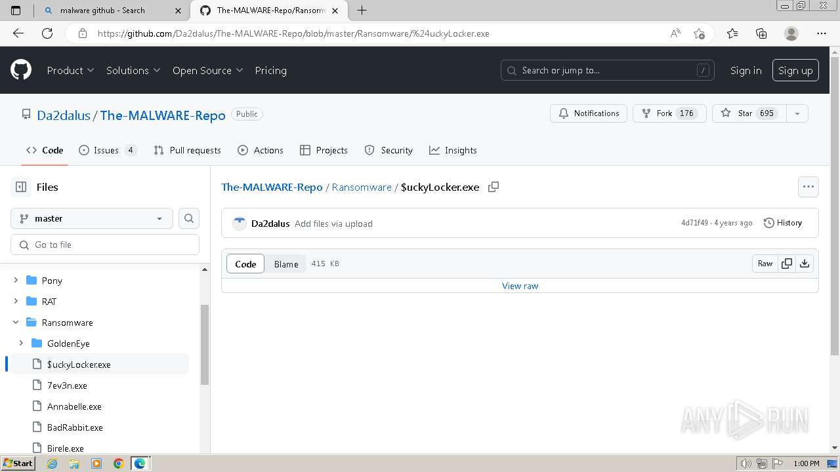840x472 pixels.
Task: Add page to favorites star icon
Action: tap(699, 33)
